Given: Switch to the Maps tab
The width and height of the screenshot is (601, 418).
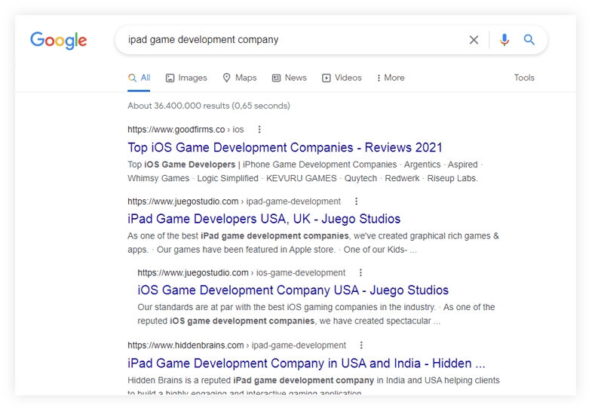Looking at the screenshot, I should (240, 78).
